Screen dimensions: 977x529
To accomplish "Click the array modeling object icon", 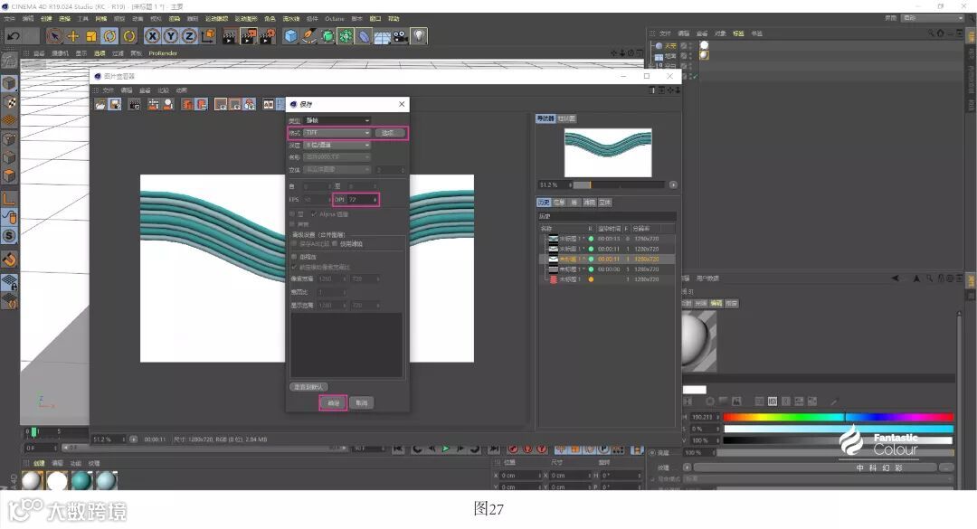I will 346,36.
